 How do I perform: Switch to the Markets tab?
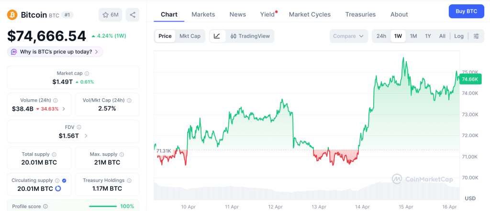coord(203,14)
